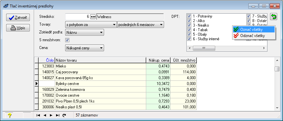283x121 pixels.
Task: Uncheck 3 - Nealko checkbox
Action: coord(189,25)
